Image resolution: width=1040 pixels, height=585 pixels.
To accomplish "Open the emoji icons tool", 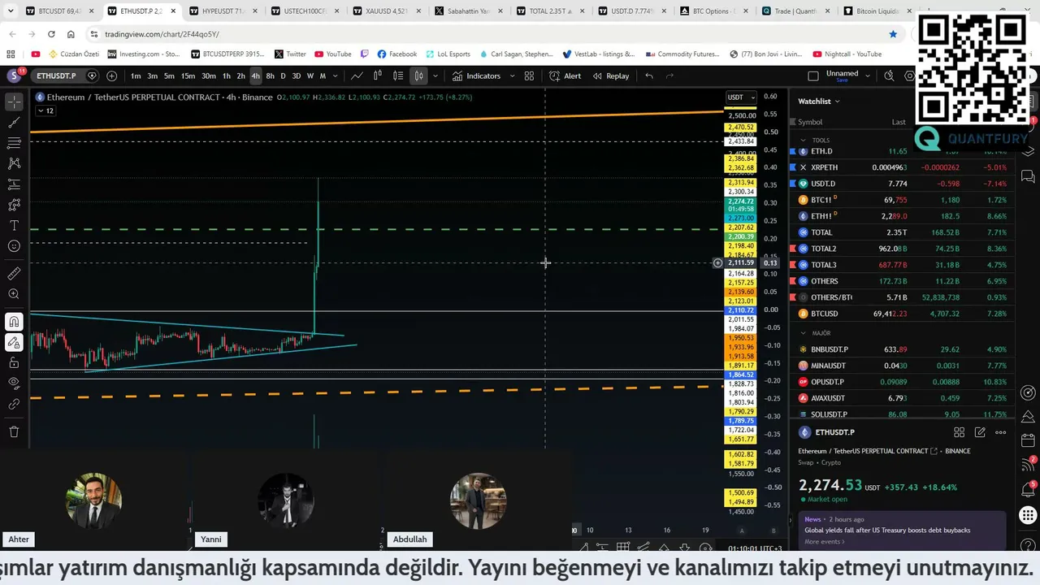I will point(14,246).
